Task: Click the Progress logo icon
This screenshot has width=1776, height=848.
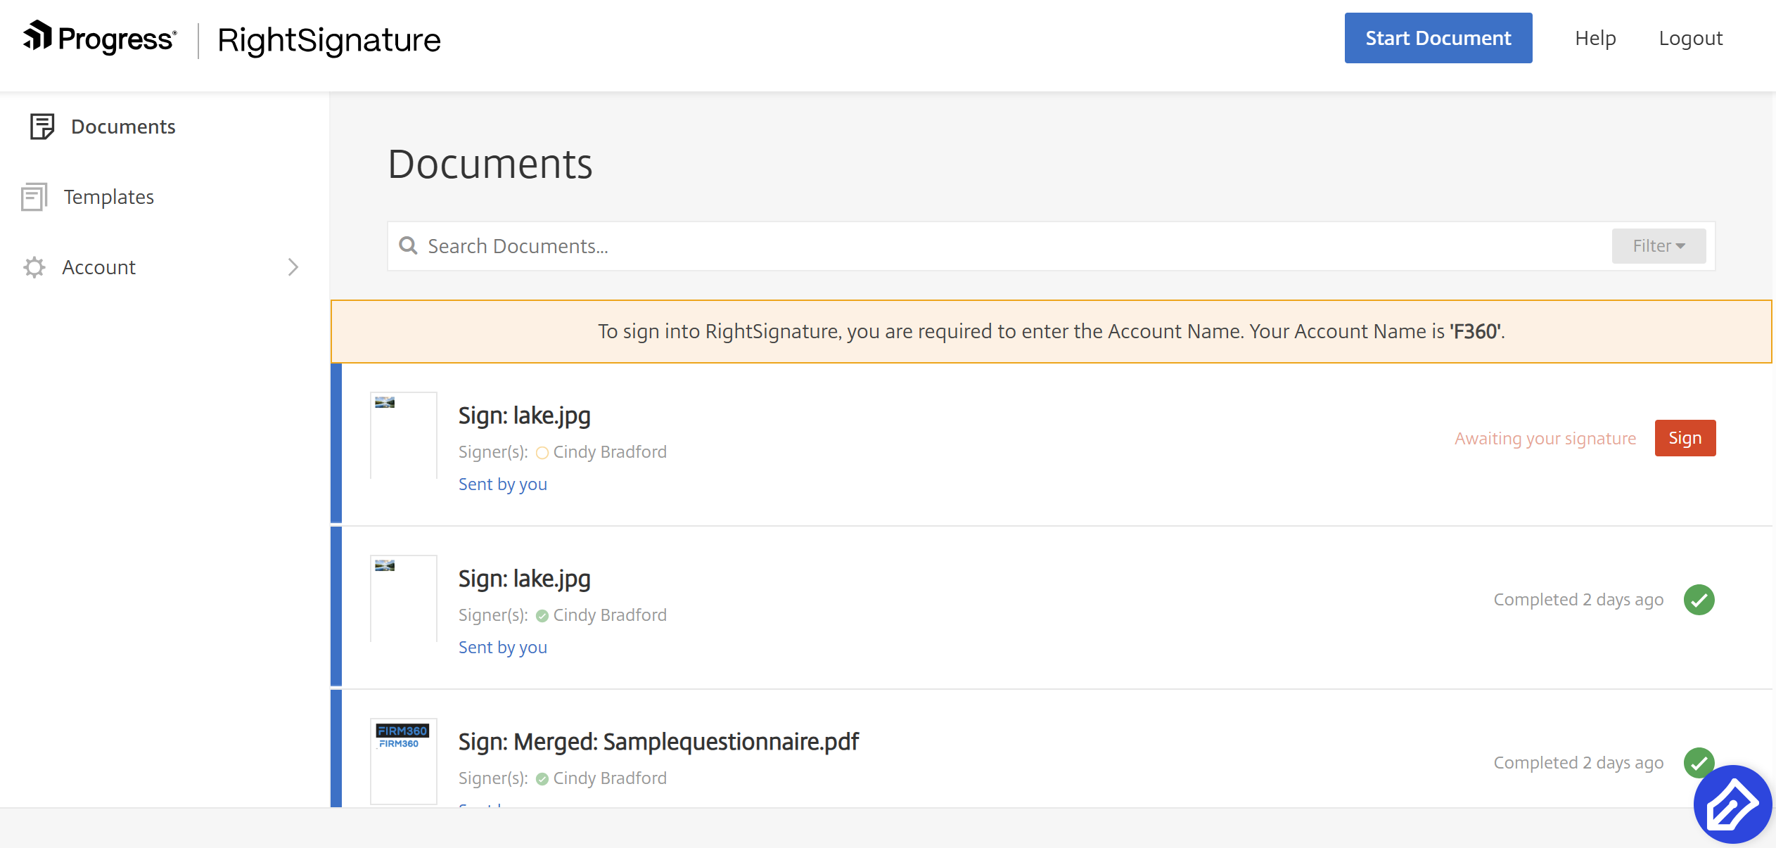Action: coord(38,36)
